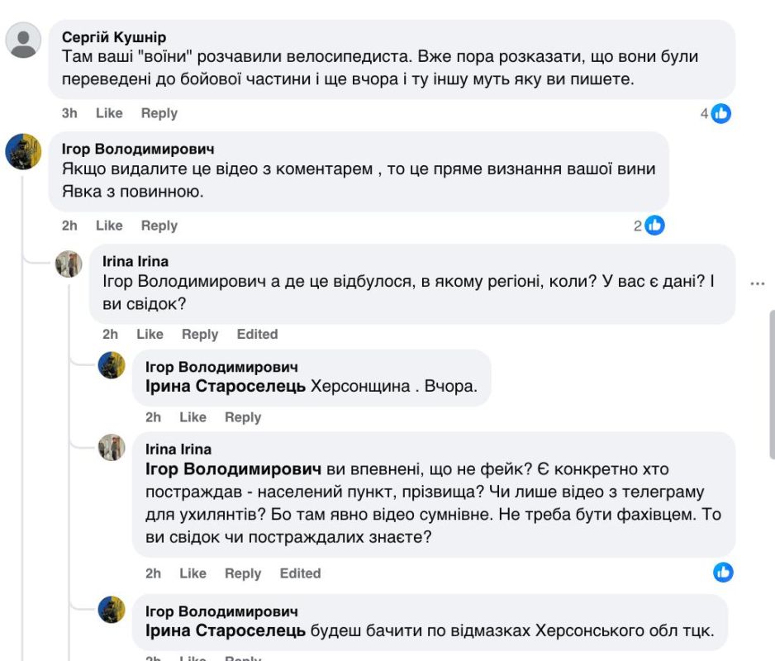Click Irina Irina's avatar on her first reply
This screenshot has width=775, height=661.
[69, 264]
